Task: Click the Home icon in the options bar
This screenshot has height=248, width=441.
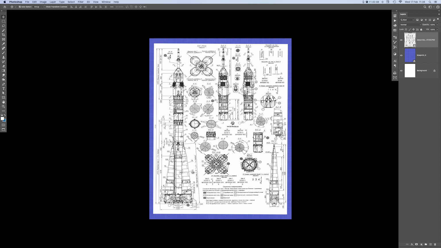Action: coord(5,7)
